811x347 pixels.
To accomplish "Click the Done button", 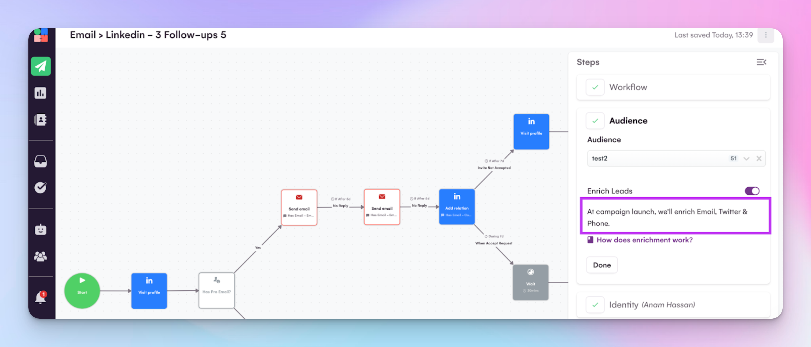I will (x=602, y=265).
